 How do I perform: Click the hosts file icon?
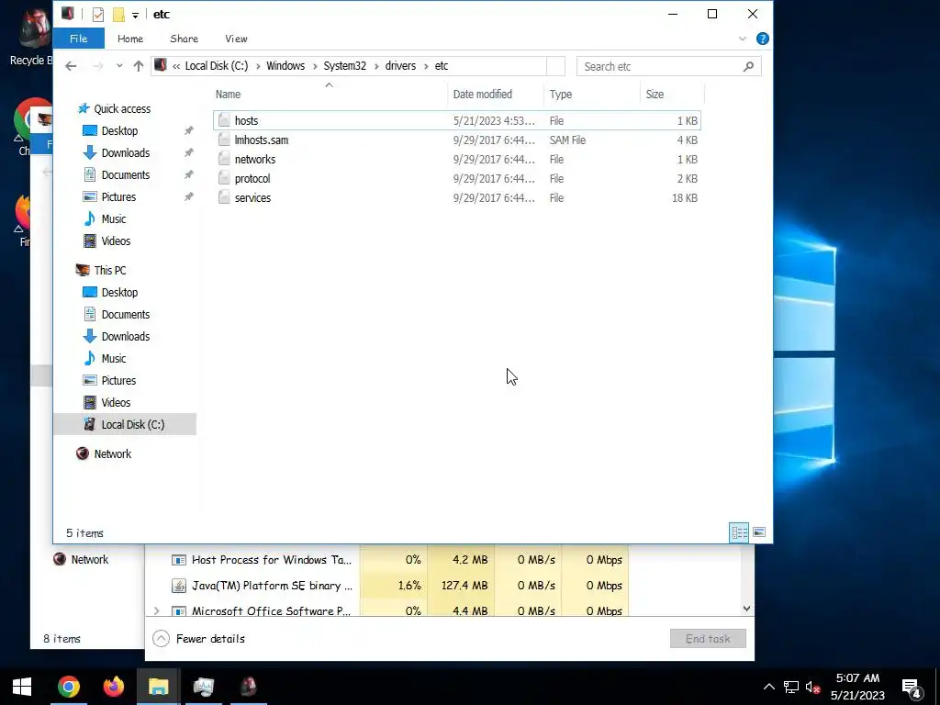coord(224,120)
